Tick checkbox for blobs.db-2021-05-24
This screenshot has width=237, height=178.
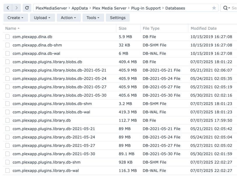point(8,79)
